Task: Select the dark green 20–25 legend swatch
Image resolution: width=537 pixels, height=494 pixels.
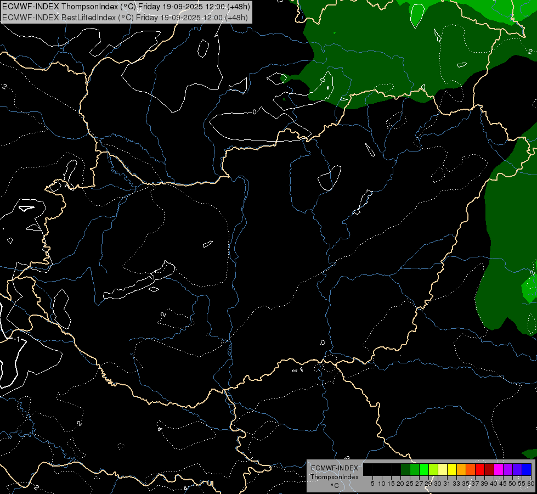Action: point(405,469)
